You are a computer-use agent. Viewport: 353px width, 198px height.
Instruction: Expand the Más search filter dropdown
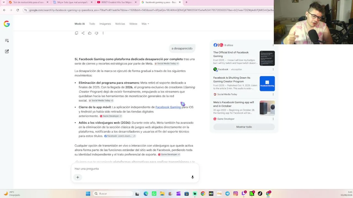point(145,24)
